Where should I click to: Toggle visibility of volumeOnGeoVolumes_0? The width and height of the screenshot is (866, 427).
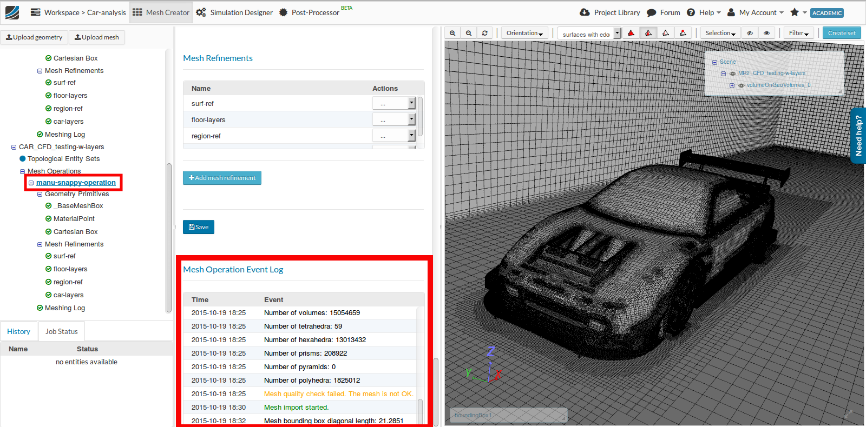click(742, 85)
